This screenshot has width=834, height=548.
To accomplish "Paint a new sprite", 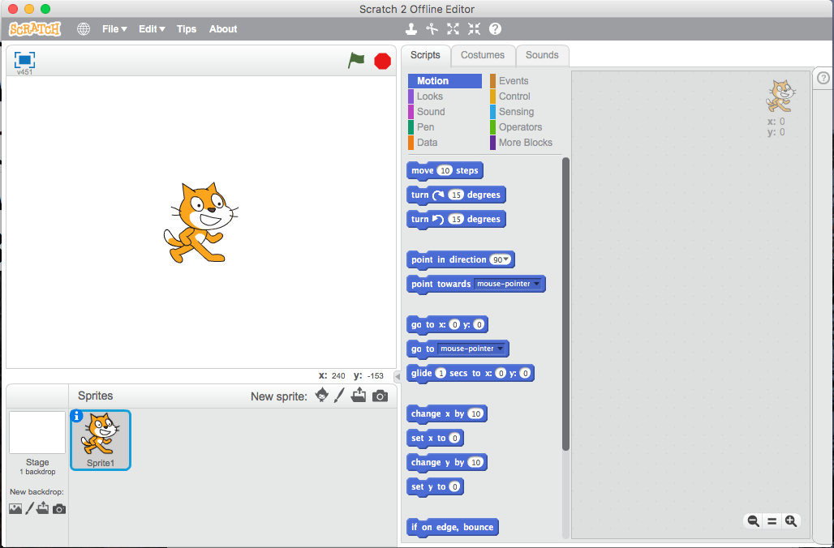I will click(x=339, y=396).
